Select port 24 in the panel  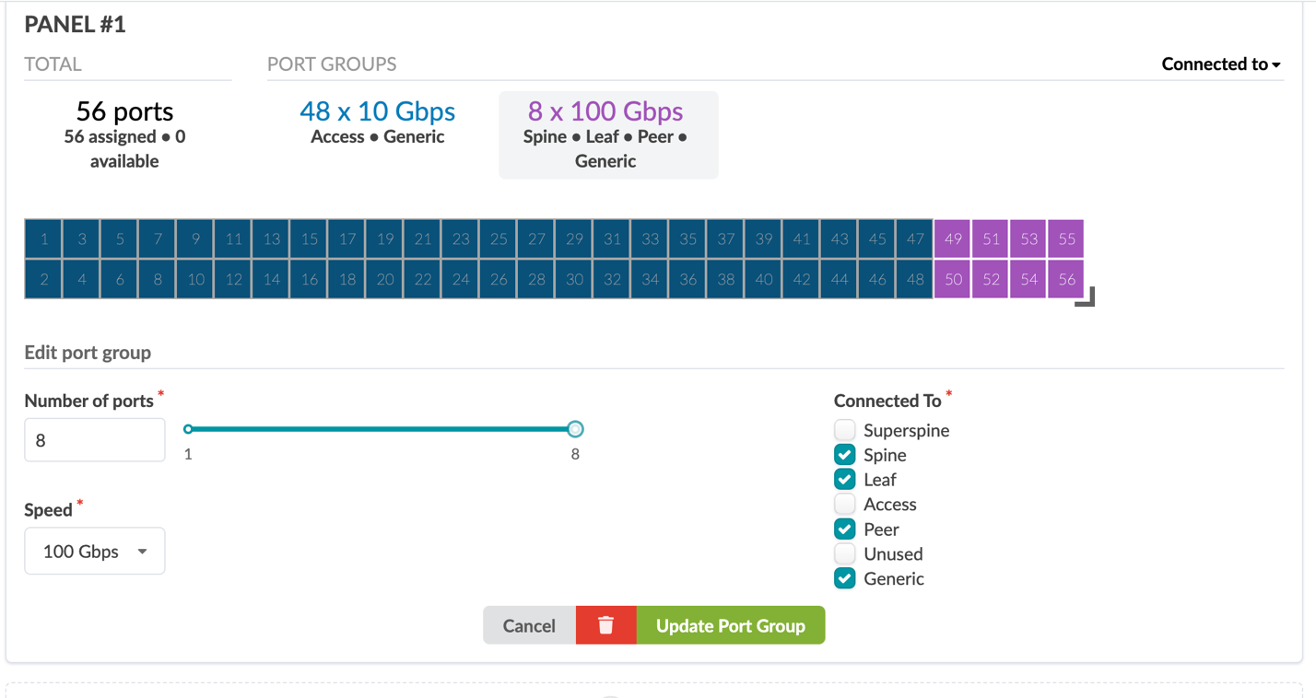tap(461, 279)
